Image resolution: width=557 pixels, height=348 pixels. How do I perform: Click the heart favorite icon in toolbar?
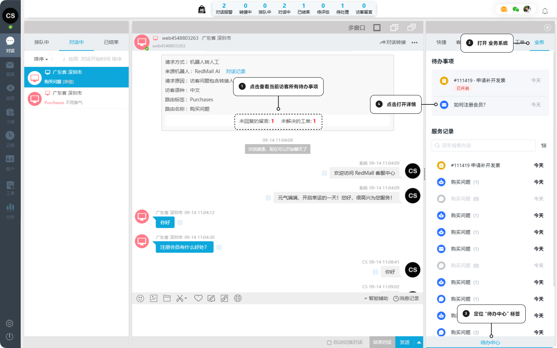pos(198,298)
